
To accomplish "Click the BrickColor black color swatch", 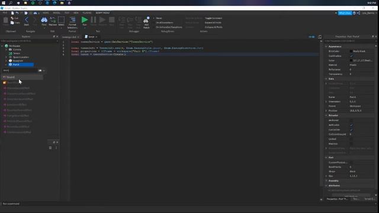I will (x=351, y=51).
